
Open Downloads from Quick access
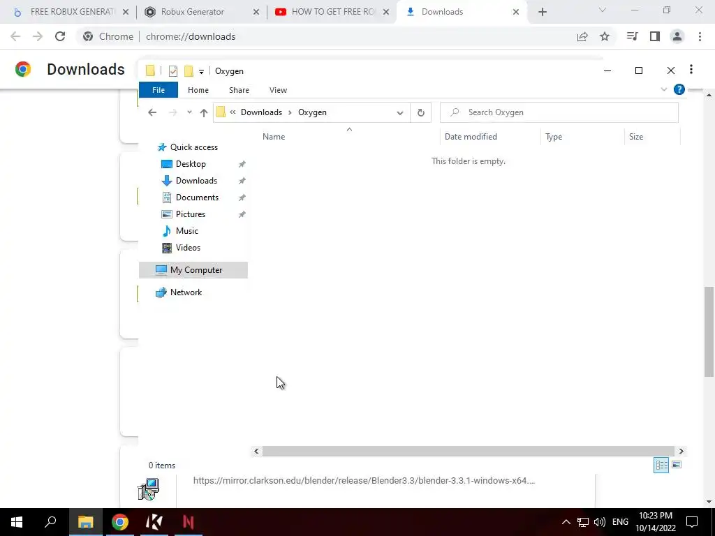point(196,181)
